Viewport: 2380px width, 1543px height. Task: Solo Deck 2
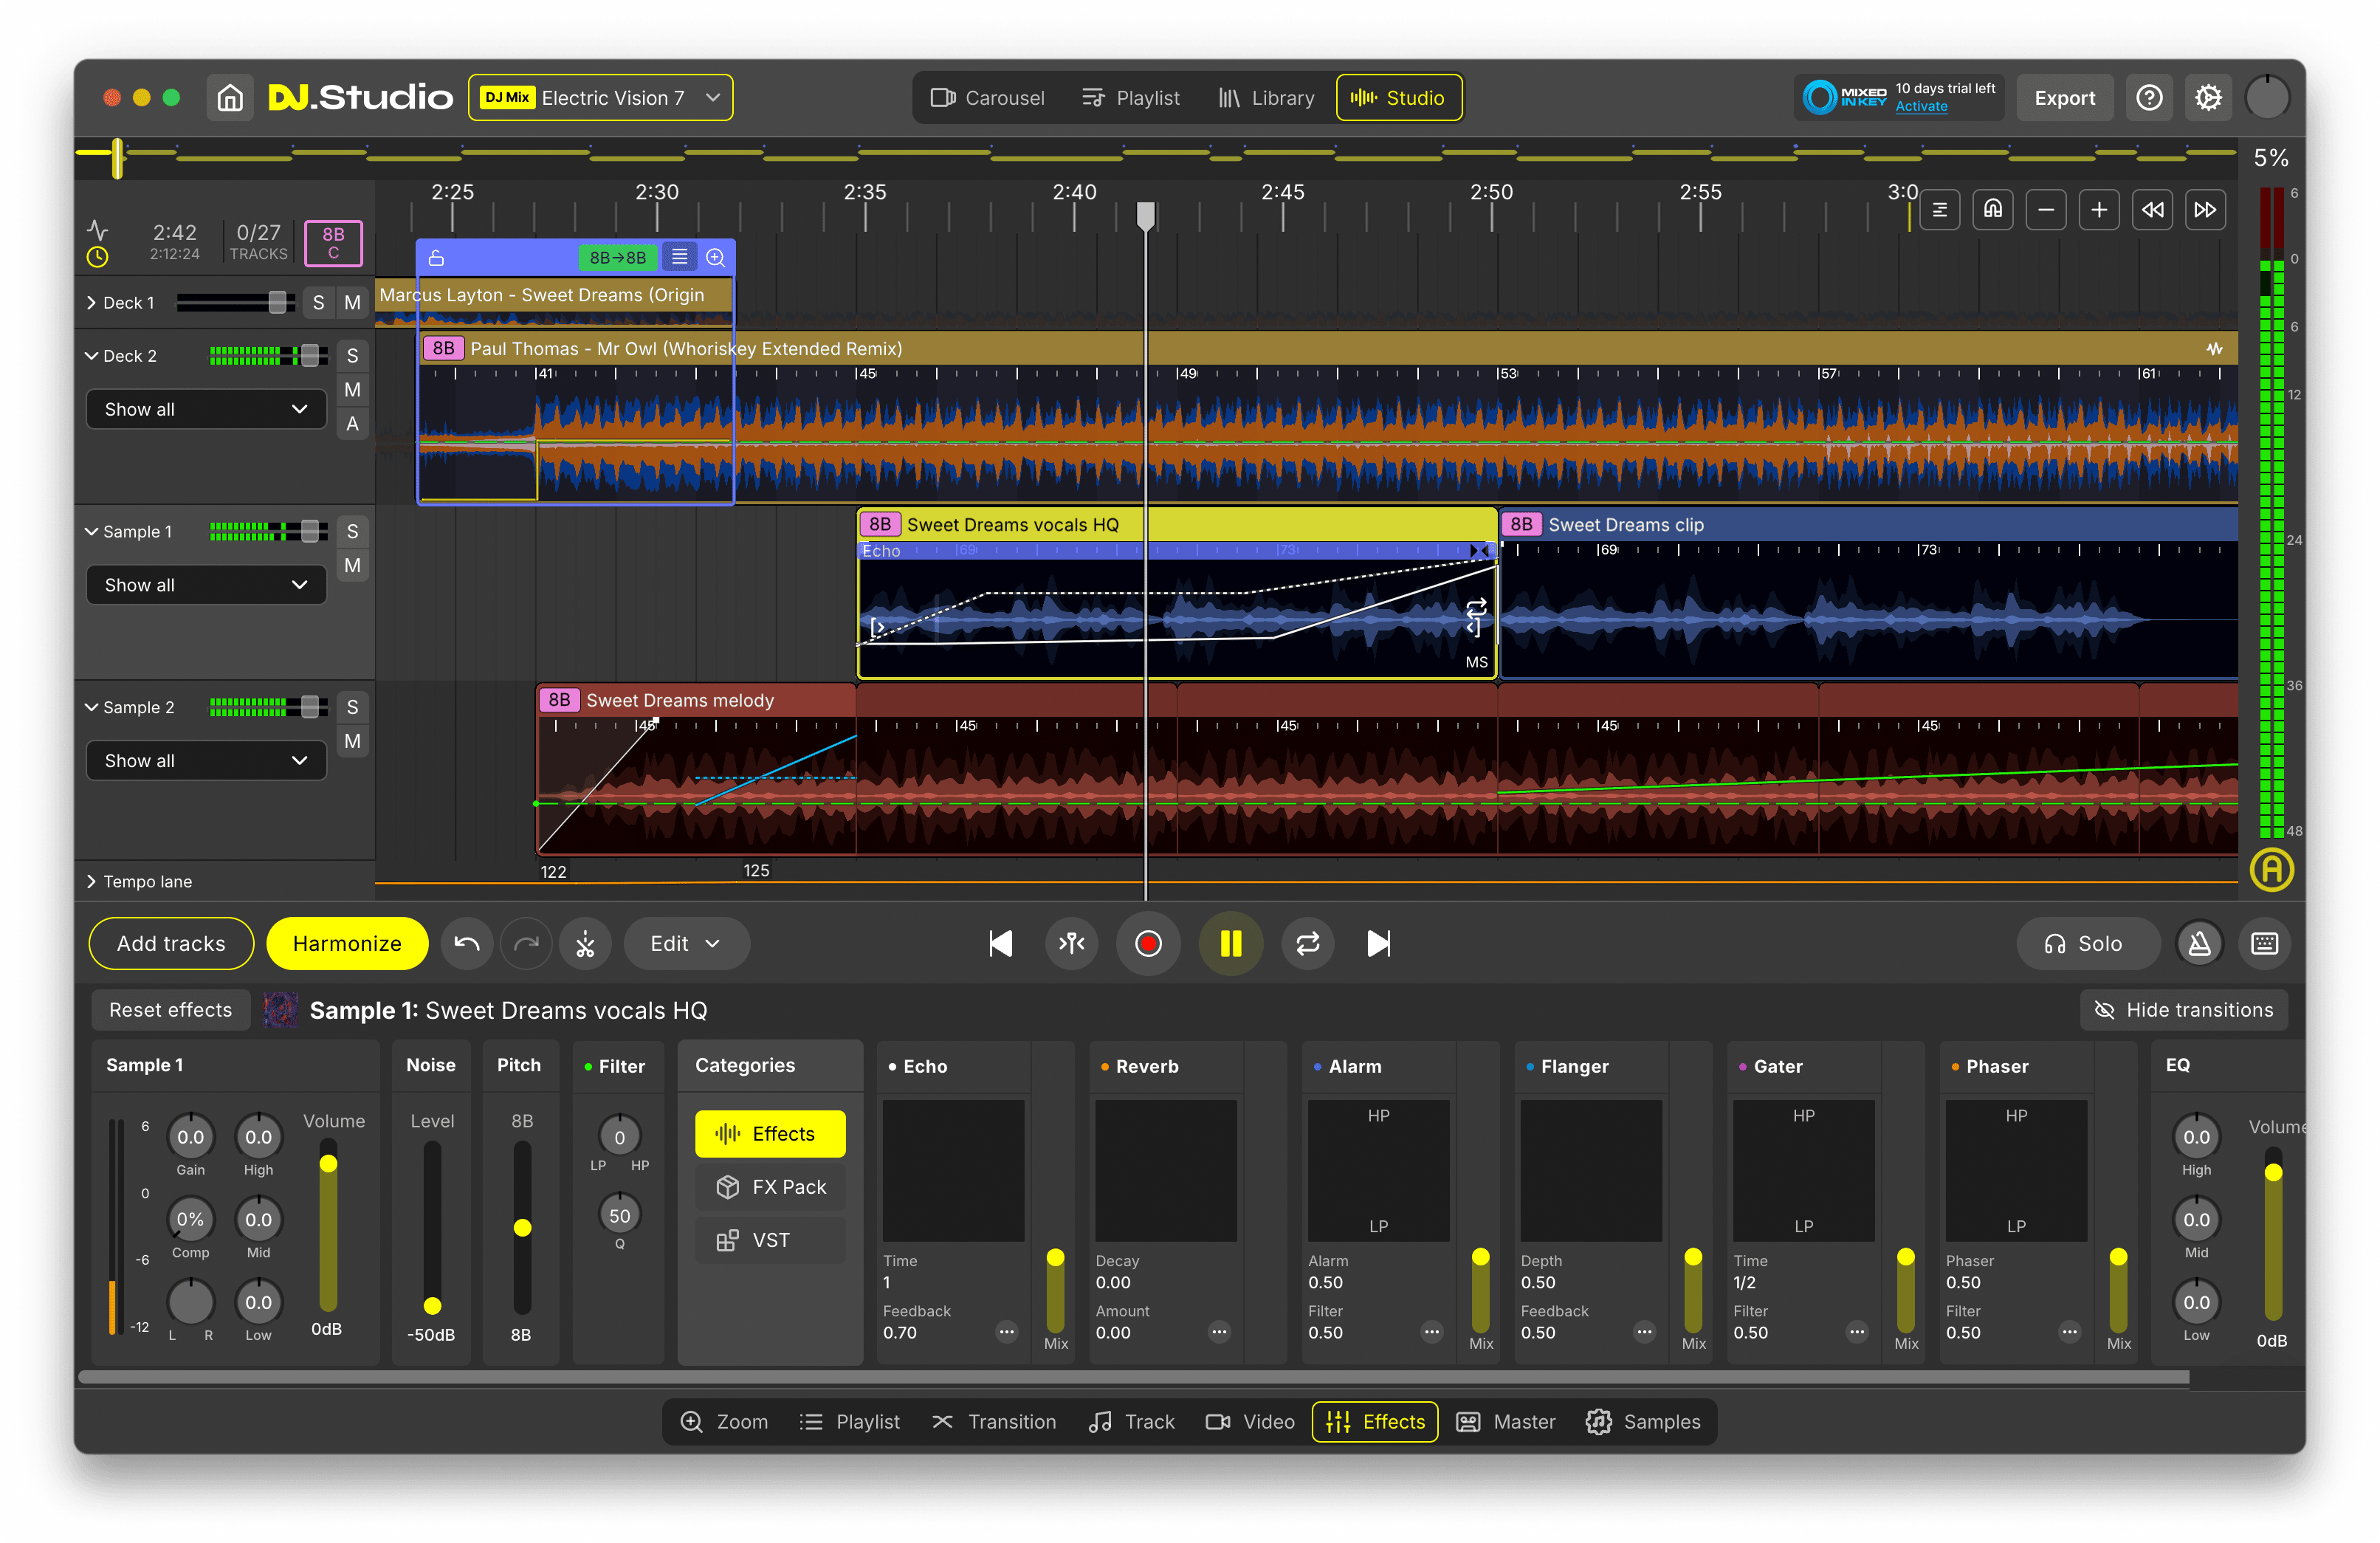point(352,355)
